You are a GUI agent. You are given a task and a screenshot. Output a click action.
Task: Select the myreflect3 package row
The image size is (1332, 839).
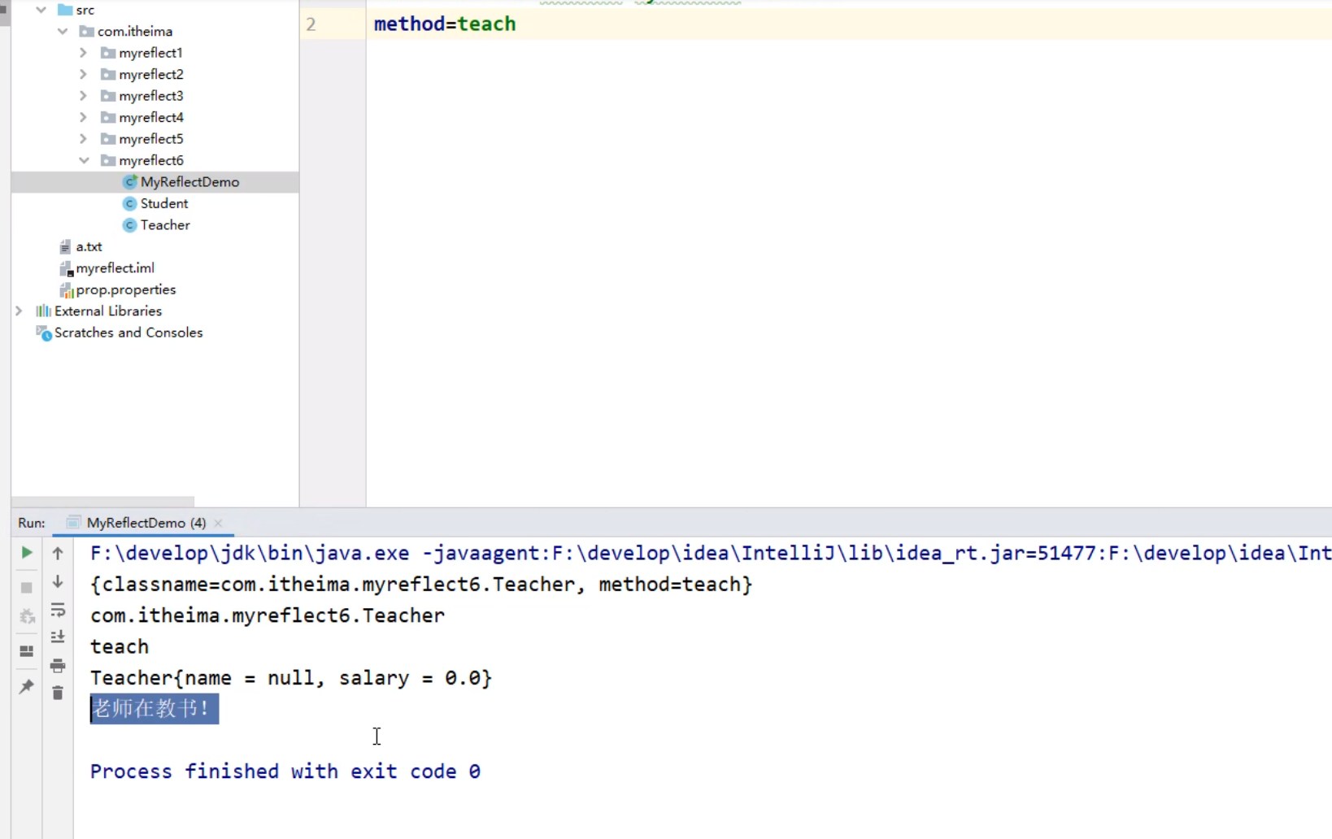[155, 96]
